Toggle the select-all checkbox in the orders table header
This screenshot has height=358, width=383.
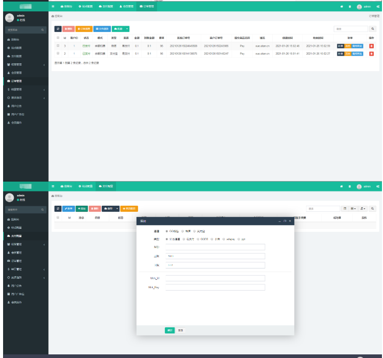tap(58, 38)
